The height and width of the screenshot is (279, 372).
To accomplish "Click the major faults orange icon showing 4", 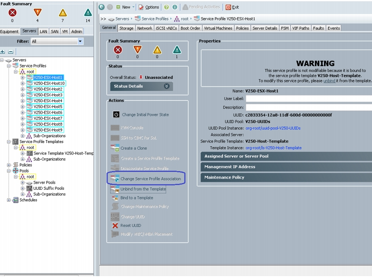I will pos(38,12).
